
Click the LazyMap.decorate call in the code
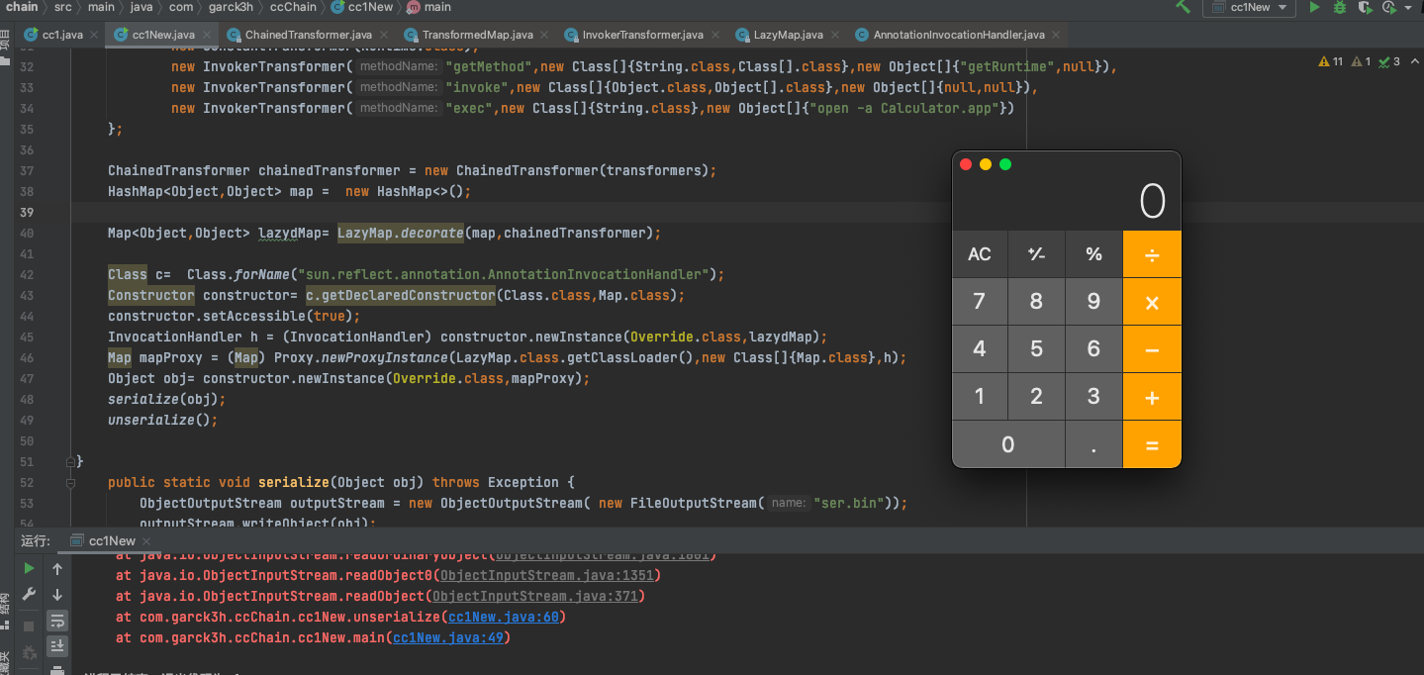[x=401, y=234]
